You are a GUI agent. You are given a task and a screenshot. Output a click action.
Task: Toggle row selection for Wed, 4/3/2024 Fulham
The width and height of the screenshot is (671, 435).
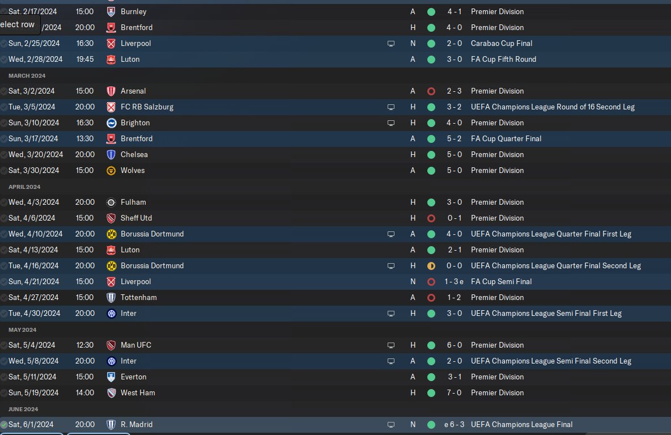tap(4, 202)
